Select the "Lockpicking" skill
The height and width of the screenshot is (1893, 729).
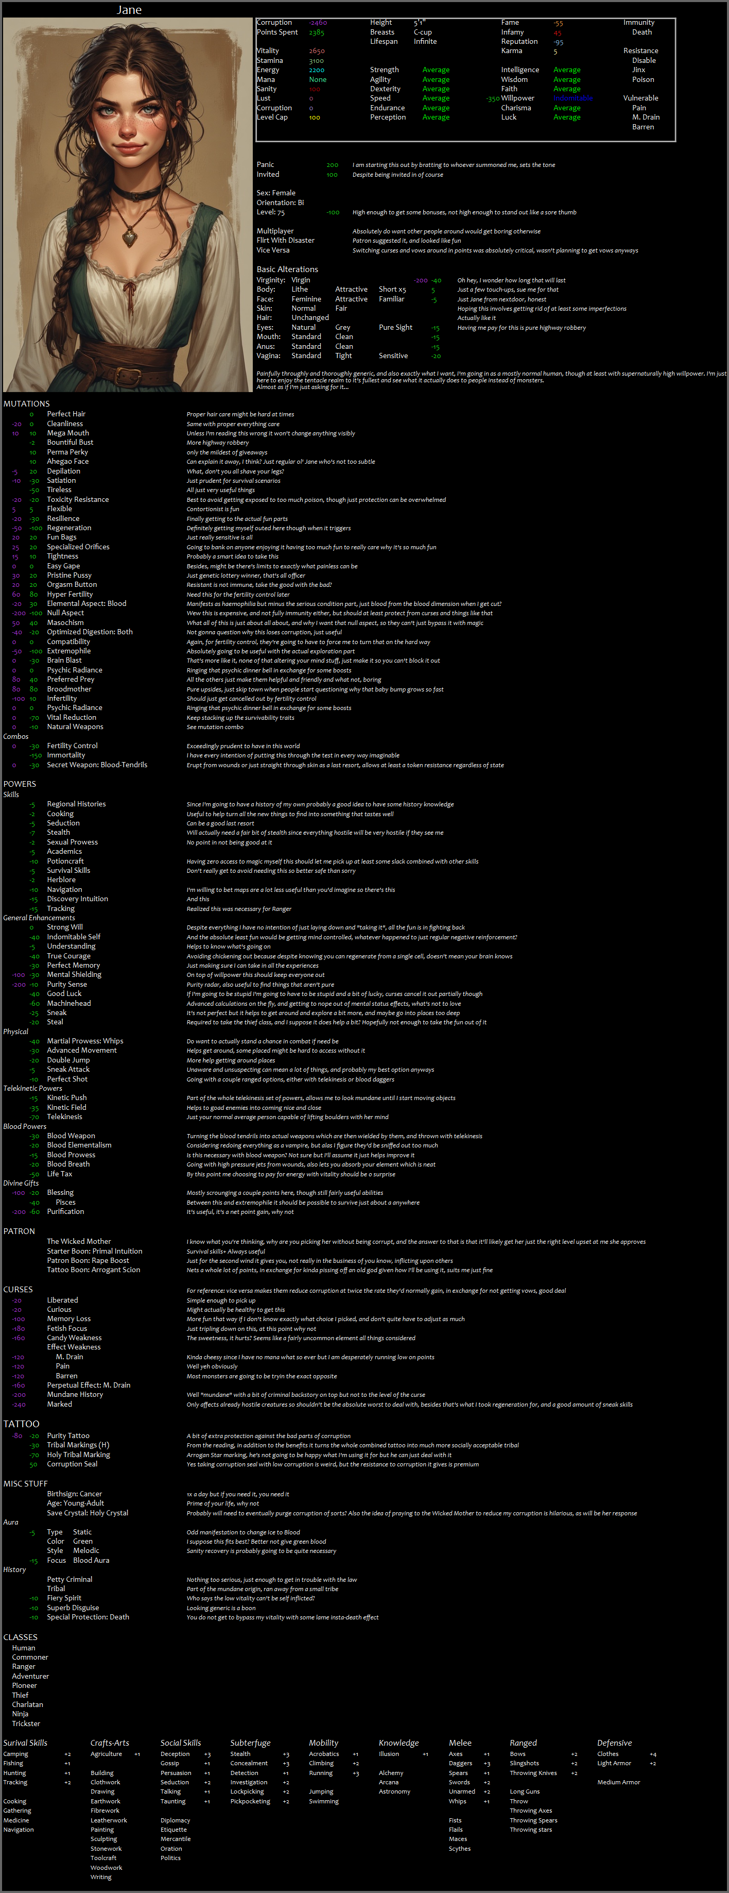(x=247, y=1791)
